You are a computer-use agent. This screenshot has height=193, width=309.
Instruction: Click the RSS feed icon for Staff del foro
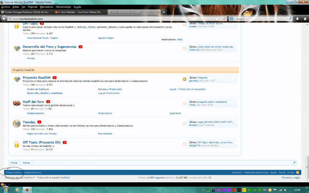tap(185, 103)
